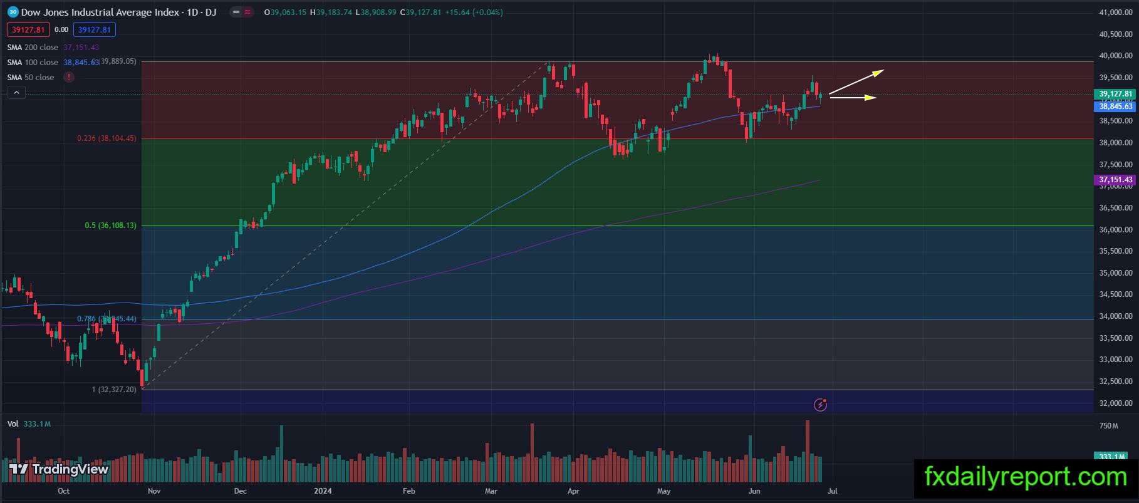1139x503 pixels.
Task: Click the blue SMA 100 price label 38,845.63 on axis
Action: click(x=1116, y=106)
